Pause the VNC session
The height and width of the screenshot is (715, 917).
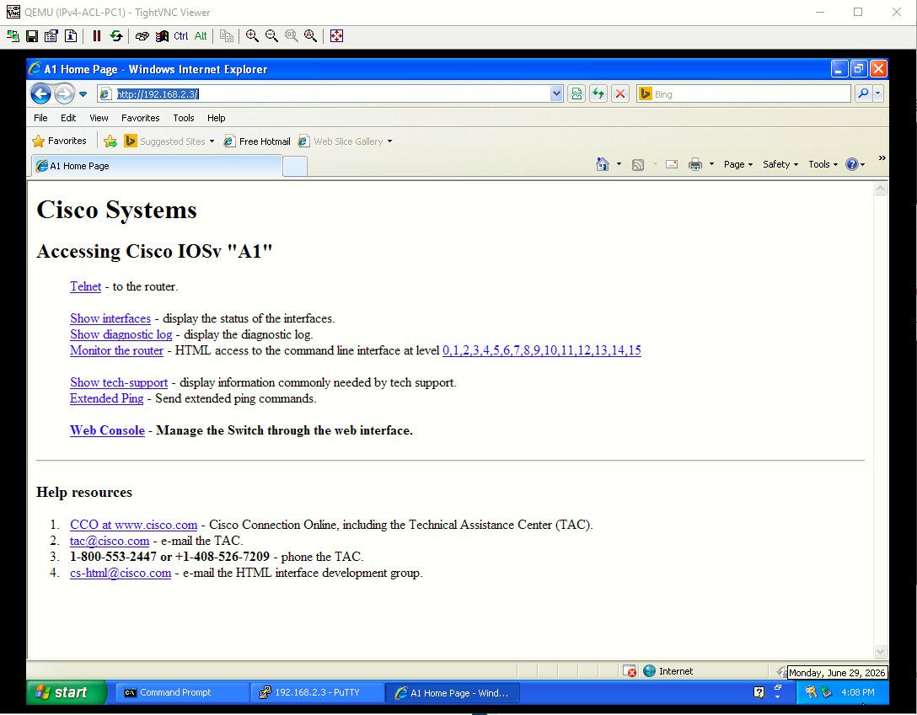tap(96, 36)
